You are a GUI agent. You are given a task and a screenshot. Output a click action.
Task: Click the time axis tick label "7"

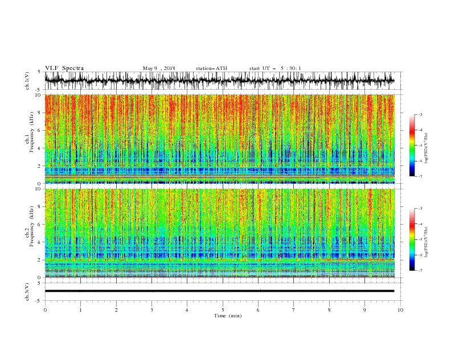(x=294, y=310)
